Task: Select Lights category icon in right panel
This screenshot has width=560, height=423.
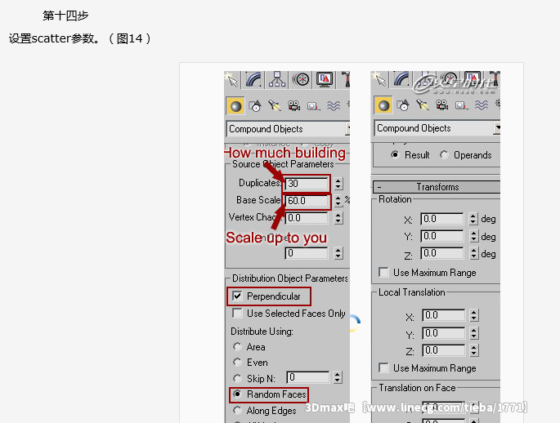Action: point(422,105)
